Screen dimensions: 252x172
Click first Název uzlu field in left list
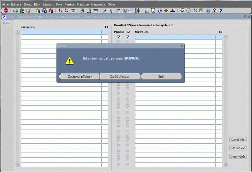(x=61, y=32)
